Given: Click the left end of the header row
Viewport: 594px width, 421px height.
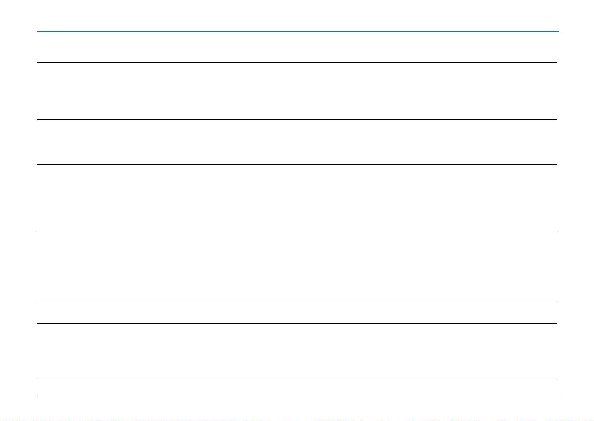Looking at the screenshot, I should [44, 47].
